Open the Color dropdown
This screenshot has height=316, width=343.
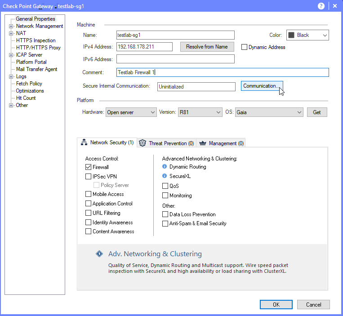click(307, 35)
